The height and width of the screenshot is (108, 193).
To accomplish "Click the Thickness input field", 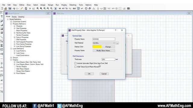I will click(x=108, y=59).
